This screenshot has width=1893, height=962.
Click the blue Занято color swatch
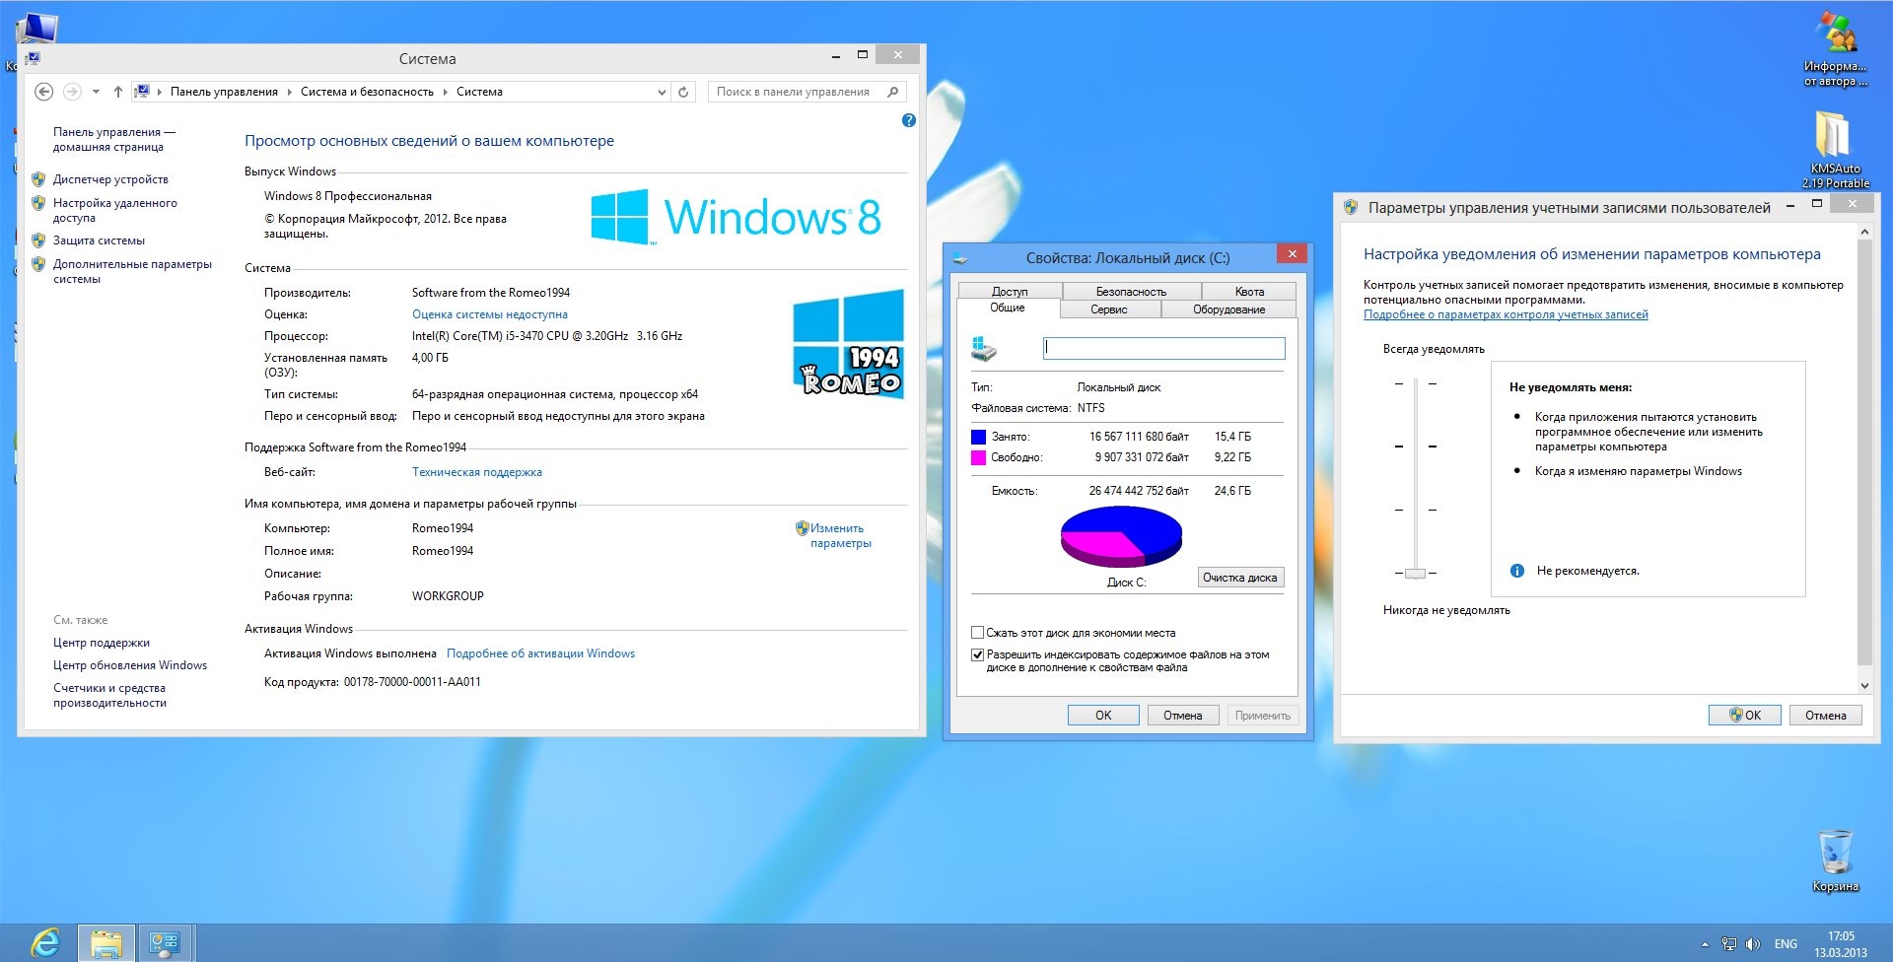pos(978,437)
